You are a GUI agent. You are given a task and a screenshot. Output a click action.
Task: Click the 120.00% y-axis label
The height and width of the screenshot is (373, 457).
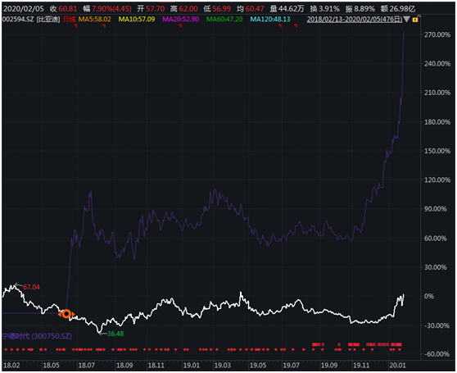pyautogui.click(x=437, y=180)
